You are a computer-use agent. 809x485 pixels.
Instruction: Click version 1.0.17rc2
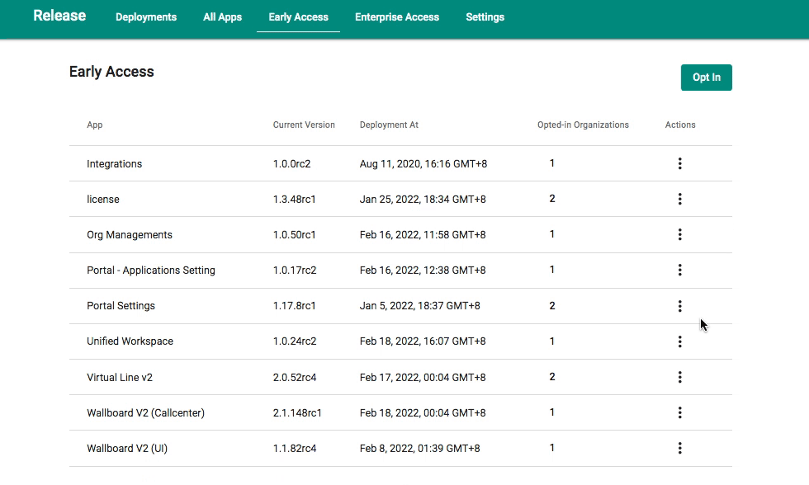[295, 271]
